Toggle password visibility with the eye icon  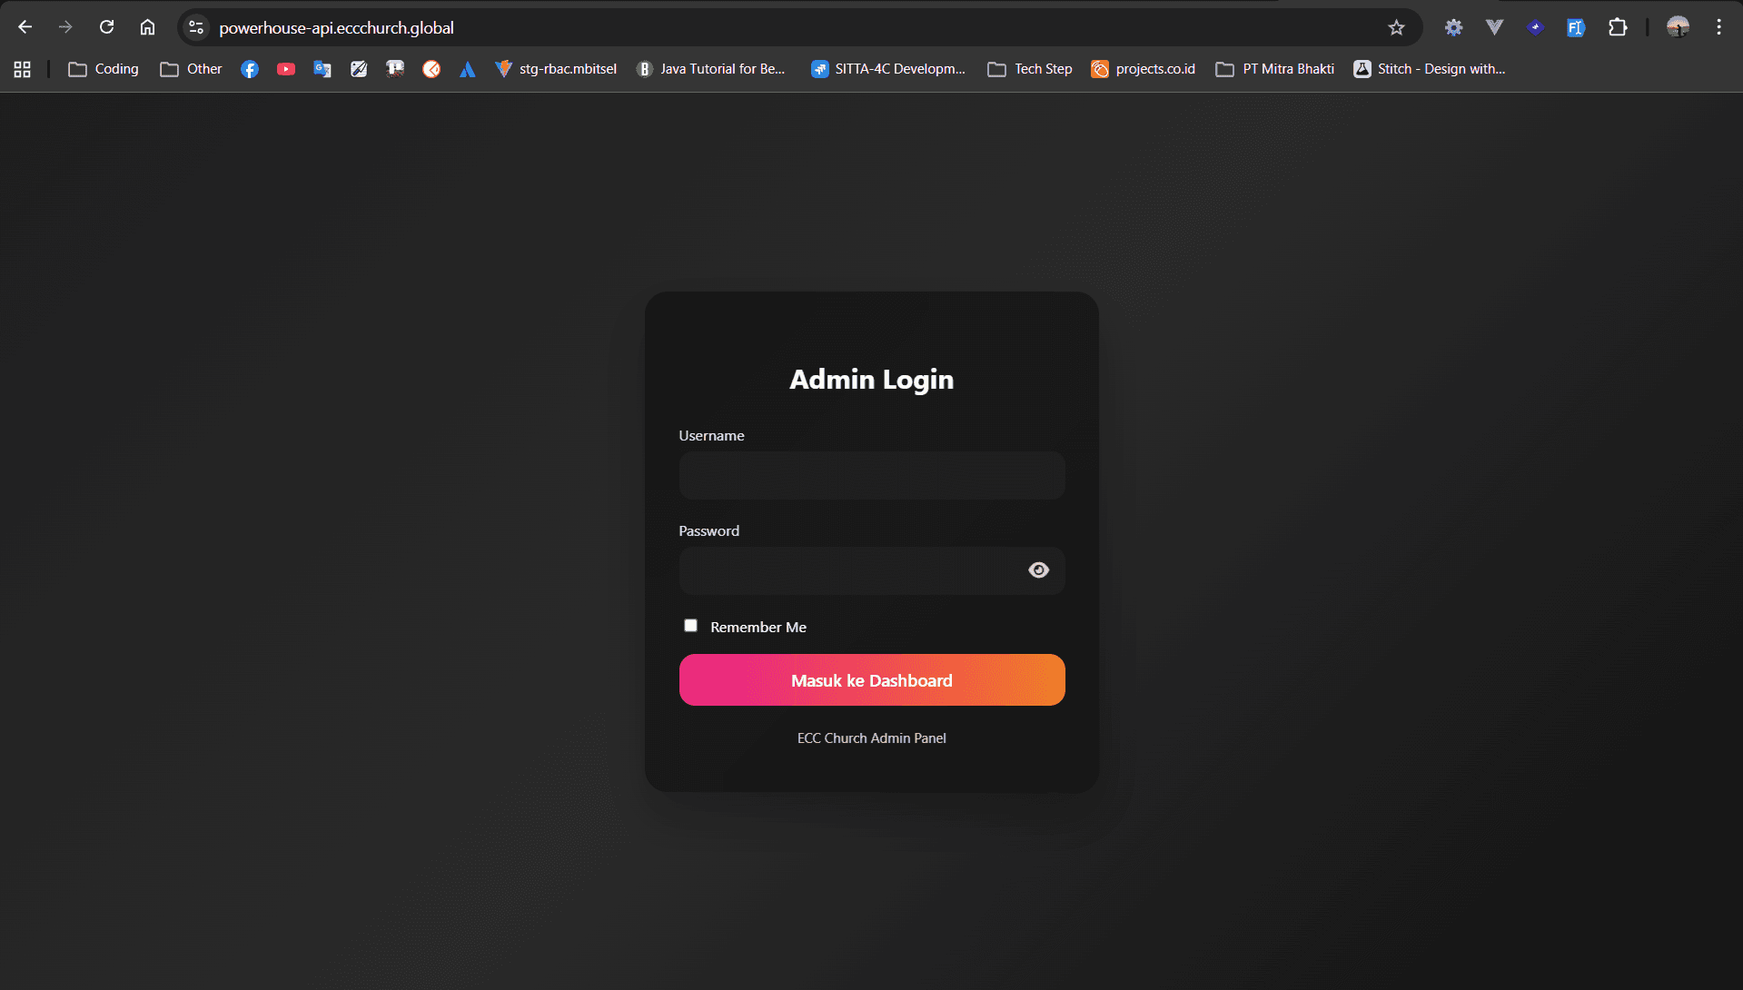pos(1038,569)
